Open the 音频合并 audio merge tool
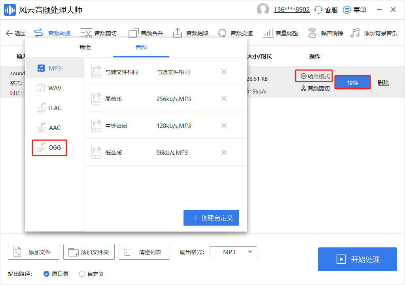The width and height of the screenshot is (405, 285). pos(146,33)
